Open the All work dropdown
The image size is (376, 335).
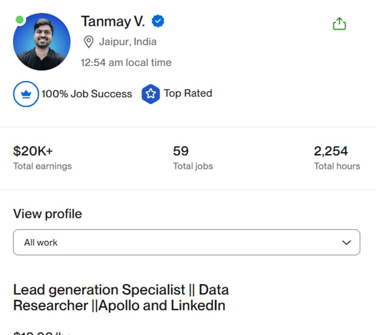[x=186, y=242]
